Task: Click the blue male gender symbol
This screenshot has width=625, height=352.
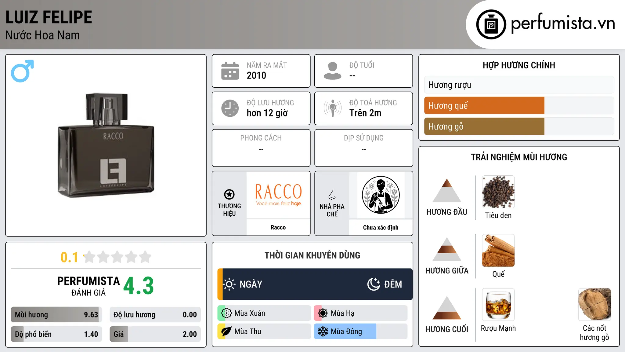Action: 22,71
